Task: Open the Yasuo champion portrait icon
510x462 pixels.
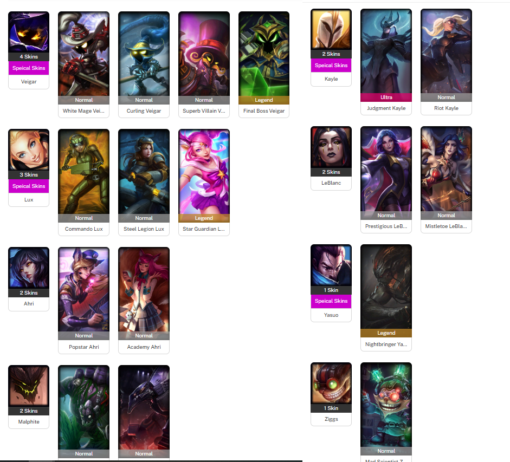Action: point(331,265)
